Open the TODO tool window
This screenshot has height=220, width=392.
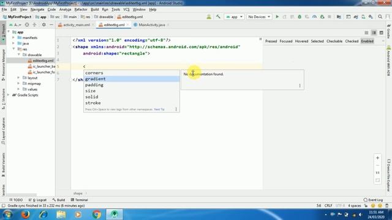click(x=16, y=200)
